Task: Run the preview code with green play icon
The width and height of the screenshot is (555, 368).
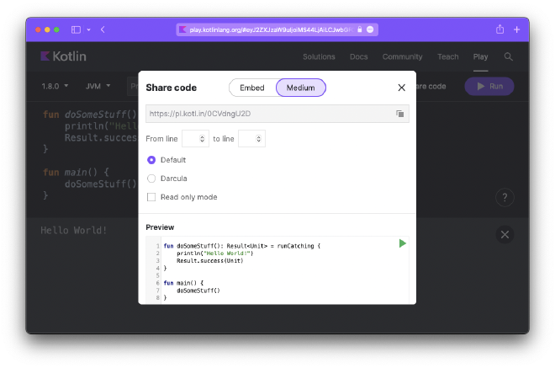Action: click(x=403, y=243)
